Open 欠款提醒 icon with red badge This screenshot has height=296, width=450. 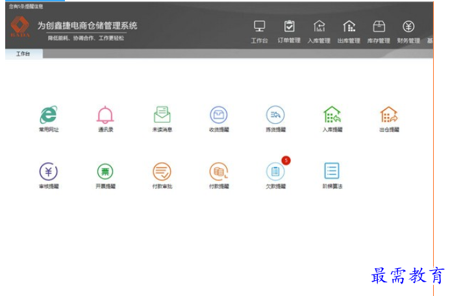(275, 171)
